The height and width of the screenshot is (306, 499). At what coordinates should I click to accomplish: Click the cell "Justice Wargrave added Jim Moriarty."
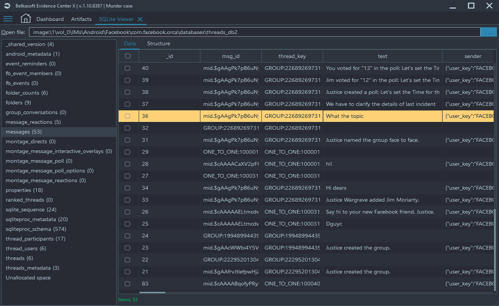pyautogui.click(x=382, y=200)
